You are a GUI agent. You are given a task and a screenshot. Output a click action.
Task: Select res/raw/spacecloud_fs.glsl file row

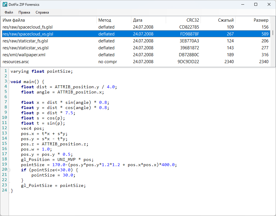pyautogui.click(x=136, y=27)
